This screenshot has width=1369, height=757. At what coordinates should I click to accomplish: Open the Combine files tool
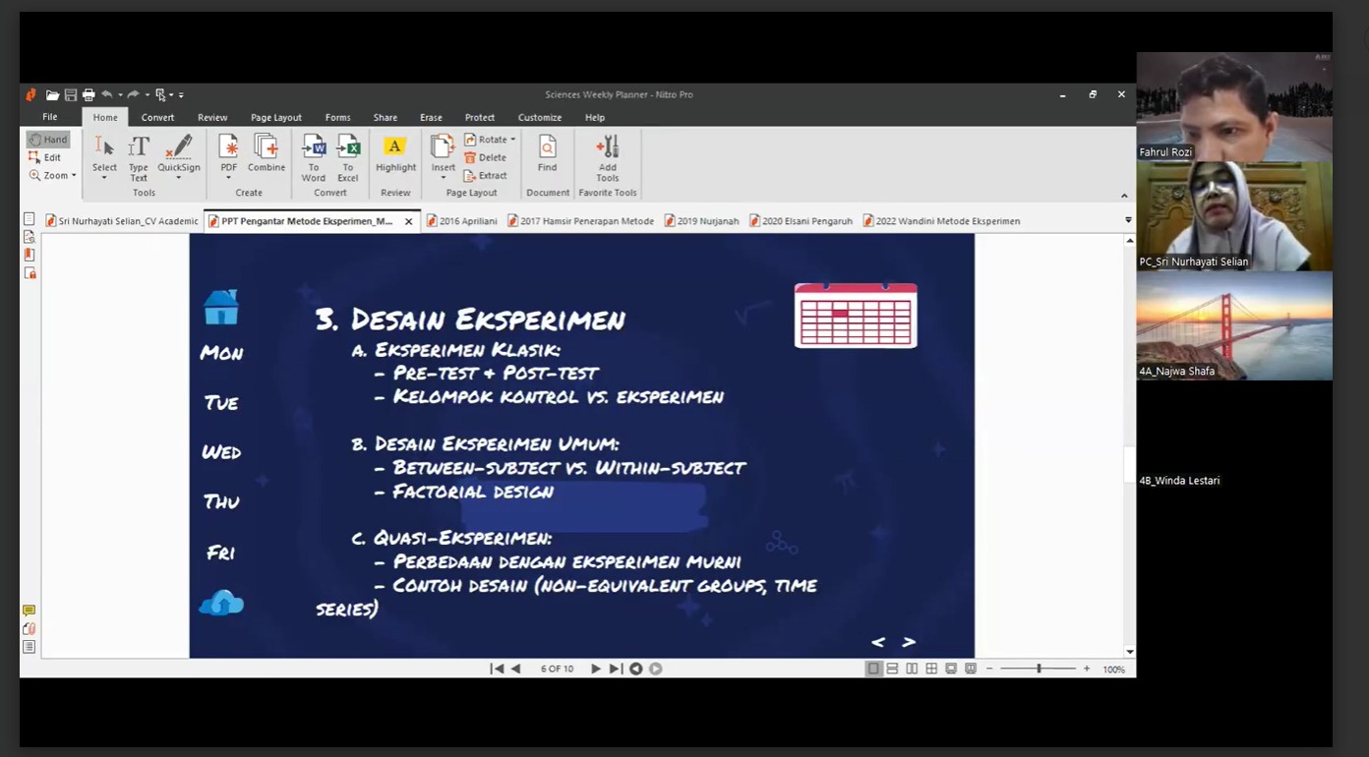(x=267, y=153)
